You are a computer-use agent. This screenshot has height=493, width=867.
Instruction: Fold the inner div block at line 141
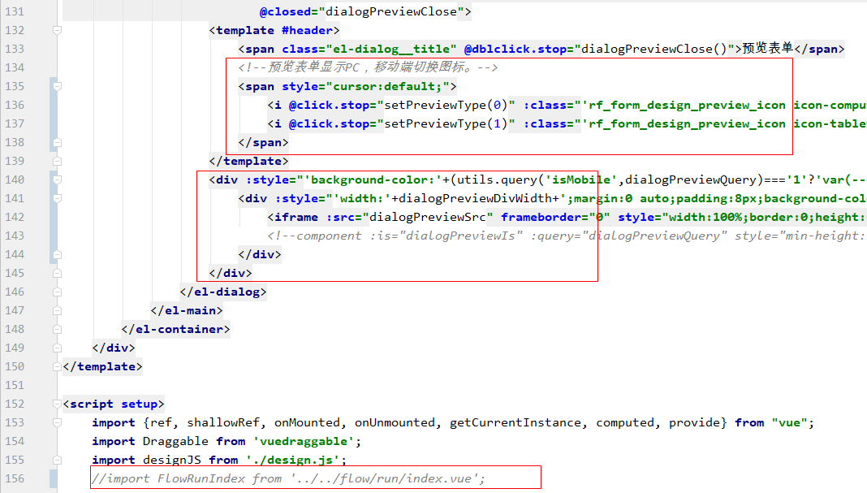[x=57, y=198]
